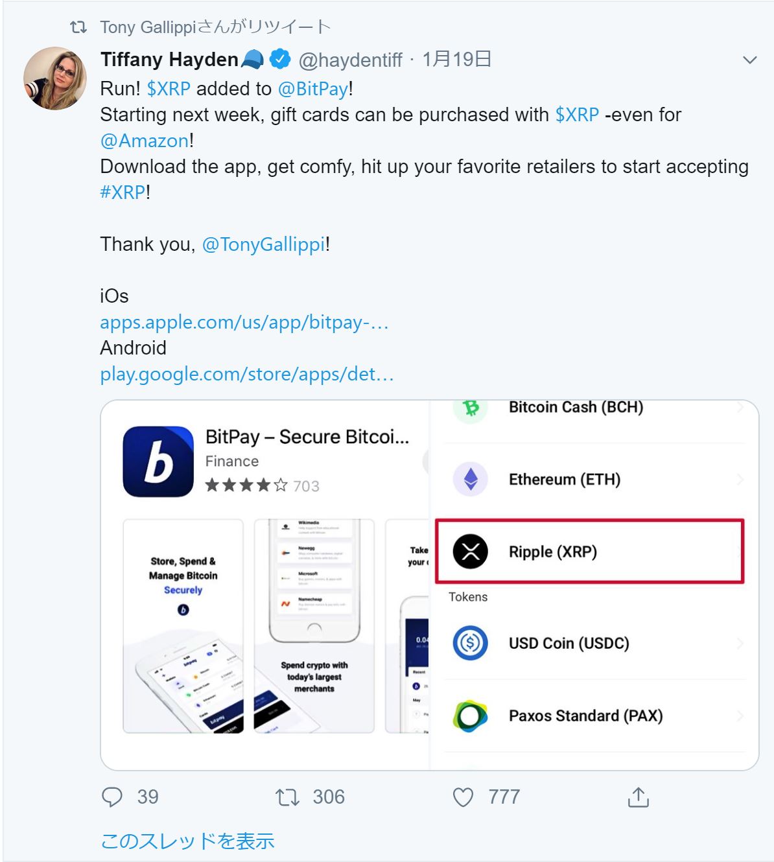Click the share upload icon
Viewport: 774px width, 862px height.
click(x=639, y=797)
